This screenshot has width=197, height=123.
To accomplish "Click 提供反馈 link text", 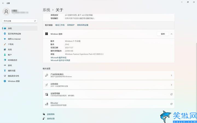I will (51, 118).
